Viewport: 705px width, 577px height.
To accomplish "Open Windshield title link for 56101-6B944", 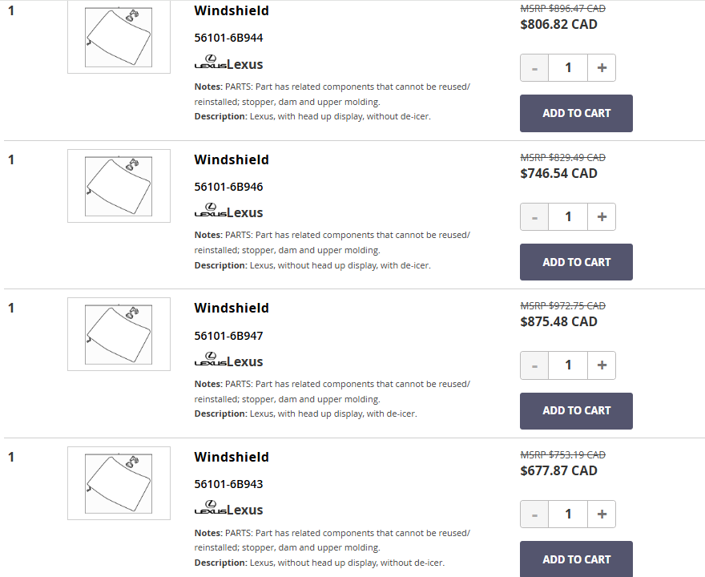I will (x=232, y=11).
